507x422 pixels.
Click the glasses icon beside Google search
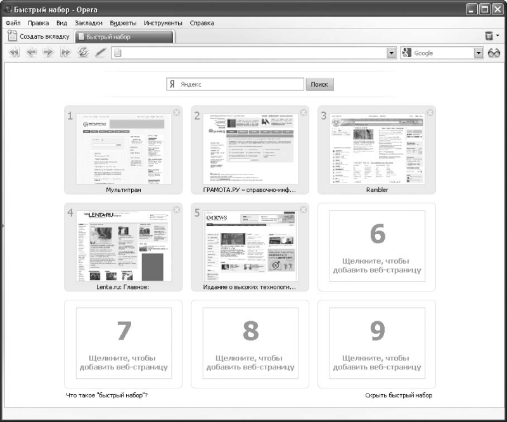coord(494,53)
